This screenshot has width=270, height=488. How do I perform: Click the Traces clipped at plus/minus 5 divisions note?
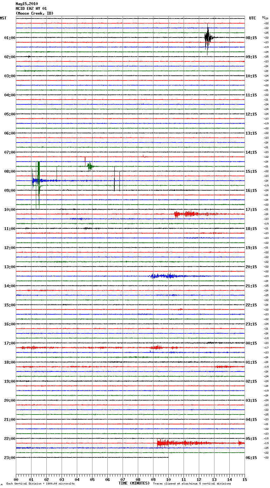[192, 484]
